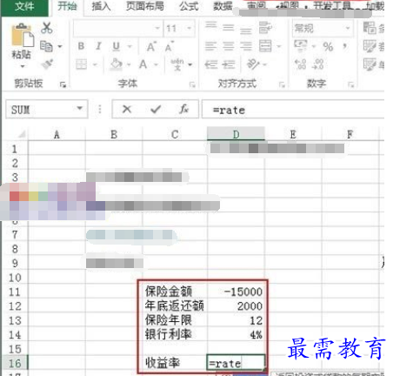Apply percent style format
This screenshot has width=393, height=376.
(328, 47)
